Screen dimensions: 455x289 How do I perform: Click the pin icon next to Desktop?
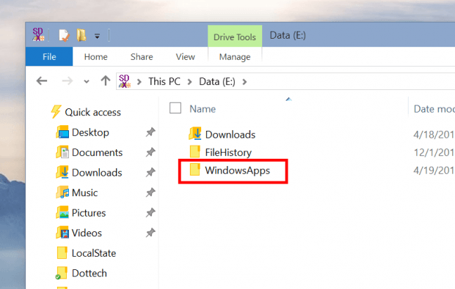pyautogui.click(x=150, y=132)
